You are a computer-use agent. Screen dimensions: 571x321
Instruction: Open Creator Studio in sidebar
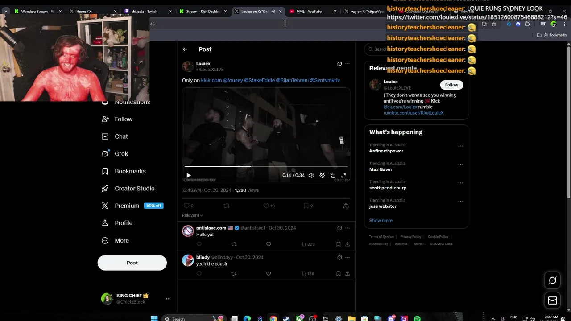coord(128,189)
